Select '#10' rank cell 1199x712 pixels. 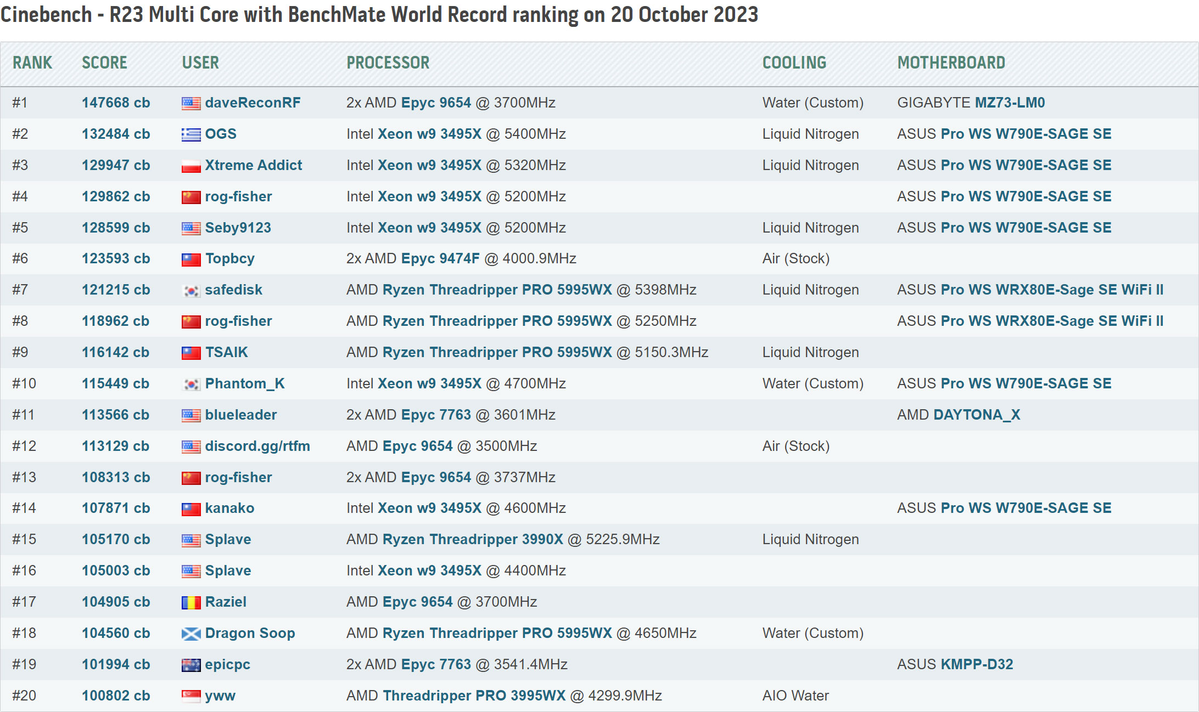(x=24, y=383)
